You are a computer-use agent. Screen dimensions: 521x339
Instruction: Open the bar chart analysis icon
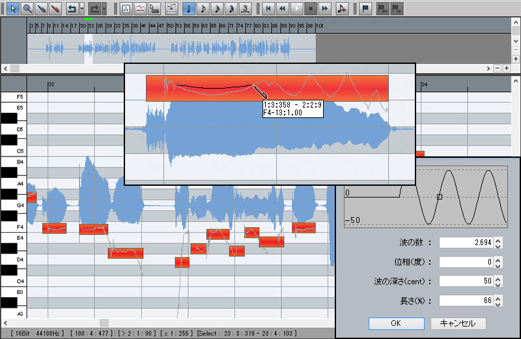[x=126, y=8]
